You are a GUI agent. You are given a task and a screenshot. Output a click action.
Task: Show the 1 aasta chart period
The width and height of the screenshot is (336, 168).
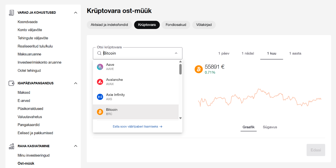click(295, 53)
